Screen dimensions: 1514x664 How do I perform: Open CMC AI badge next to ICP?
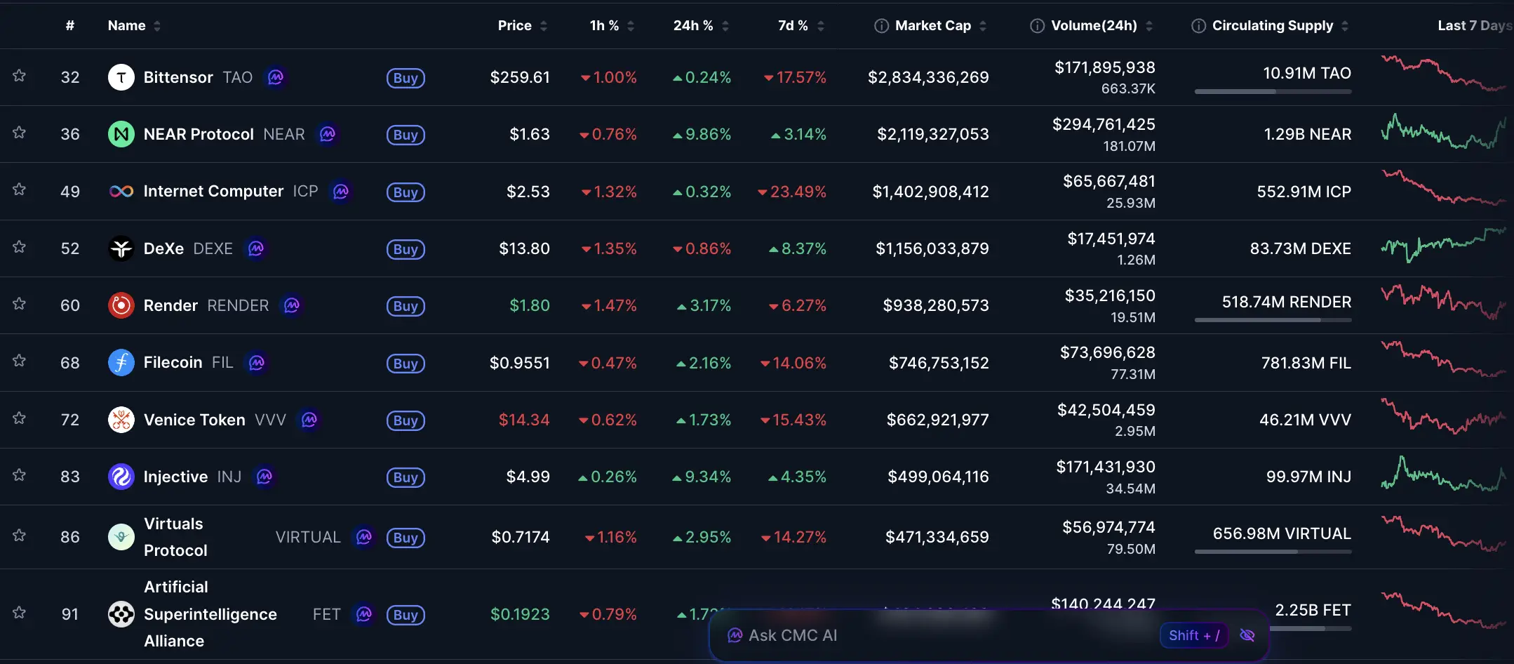[341, 192]
